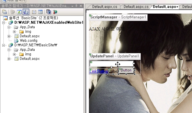192x113 pixels.
Task: Select App_Data folder in the BasicSite project
Action: (x=27, y=50)
